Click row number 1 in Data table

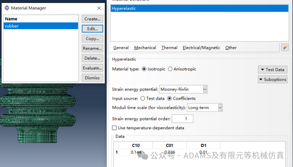(x=116, y=152)
